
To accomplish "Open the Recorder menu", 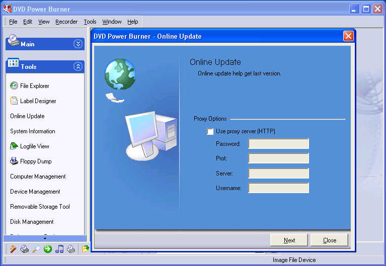I will click(x=66, y=22).
